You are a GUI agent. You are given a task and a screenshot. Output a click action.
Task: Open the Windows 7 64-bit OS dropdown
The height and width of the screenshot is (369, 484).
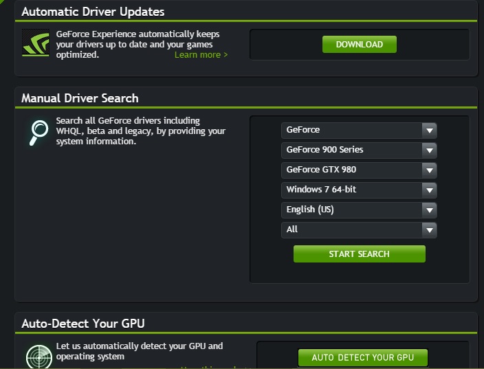359,190
